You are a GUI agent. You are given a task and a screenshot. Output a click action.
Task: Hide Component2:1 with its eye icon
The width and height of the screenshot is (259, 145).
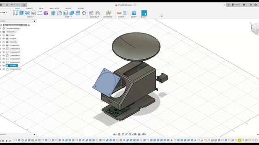[x=4, y=52]
